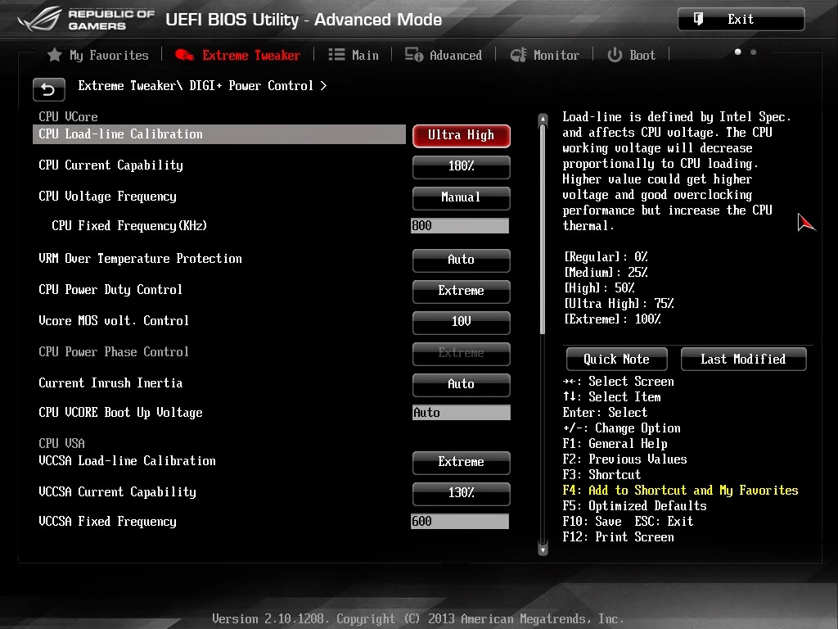Open the Main tab
Viewport: 838px width, 629px height.
pyautogui.click(x=354, y=55)
